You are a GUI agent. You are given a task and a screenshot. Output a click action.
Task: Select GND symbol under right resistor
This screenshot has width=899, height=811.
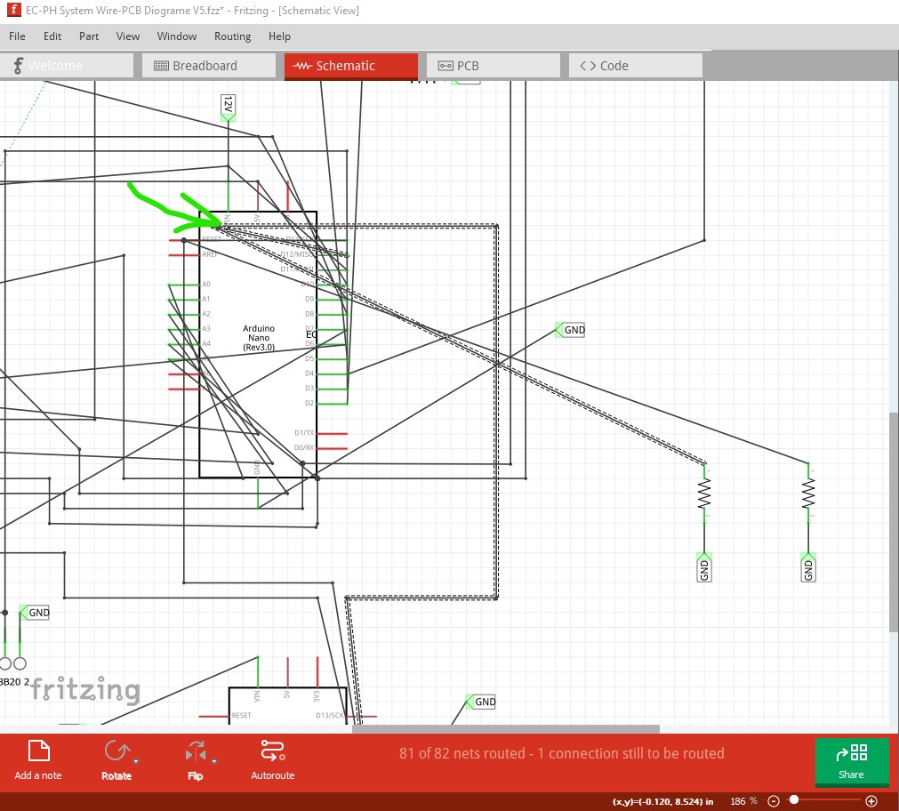point(808,568)
